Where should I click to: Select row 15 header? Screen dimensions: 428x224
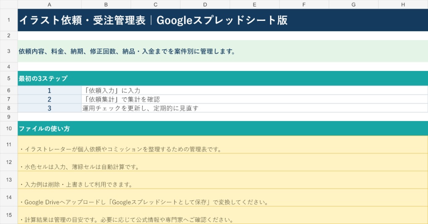9,215
